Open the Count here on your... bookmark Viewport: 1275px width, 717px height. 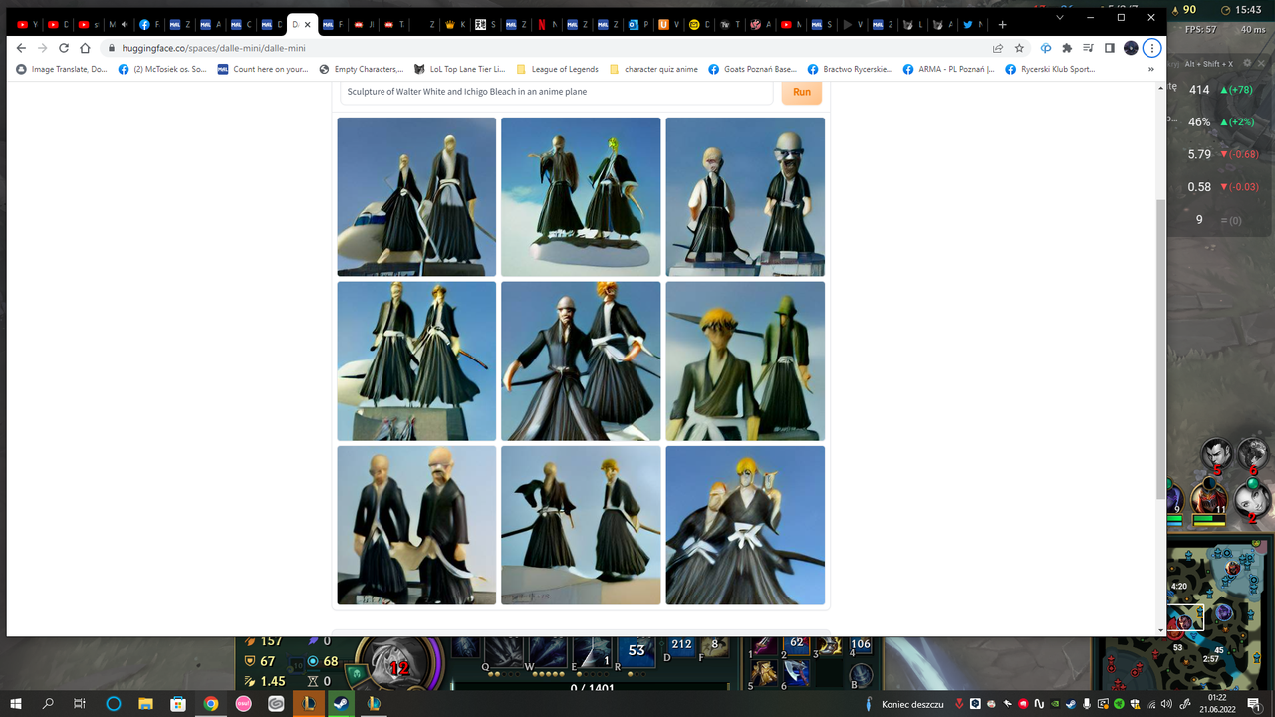(264, 69)
